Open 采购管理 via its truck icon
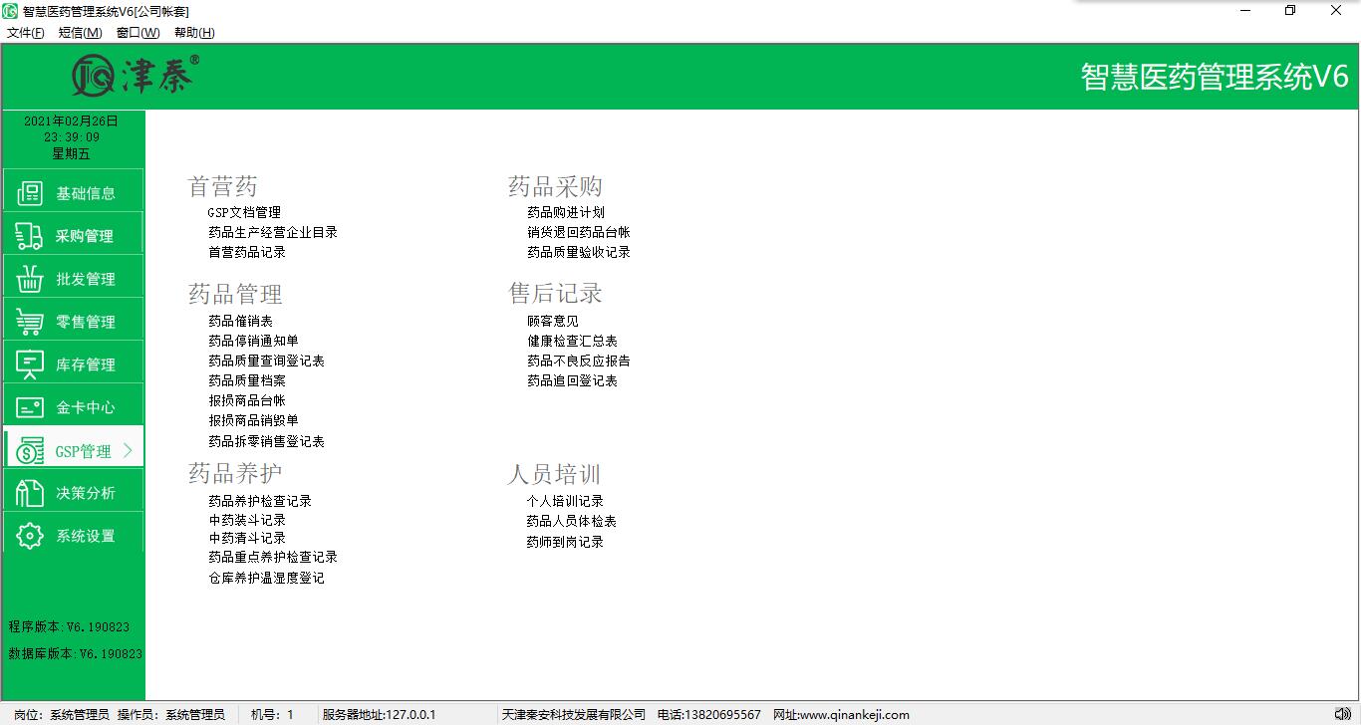Viewport: 1361px width, 725px height. [x=30, y=236]
